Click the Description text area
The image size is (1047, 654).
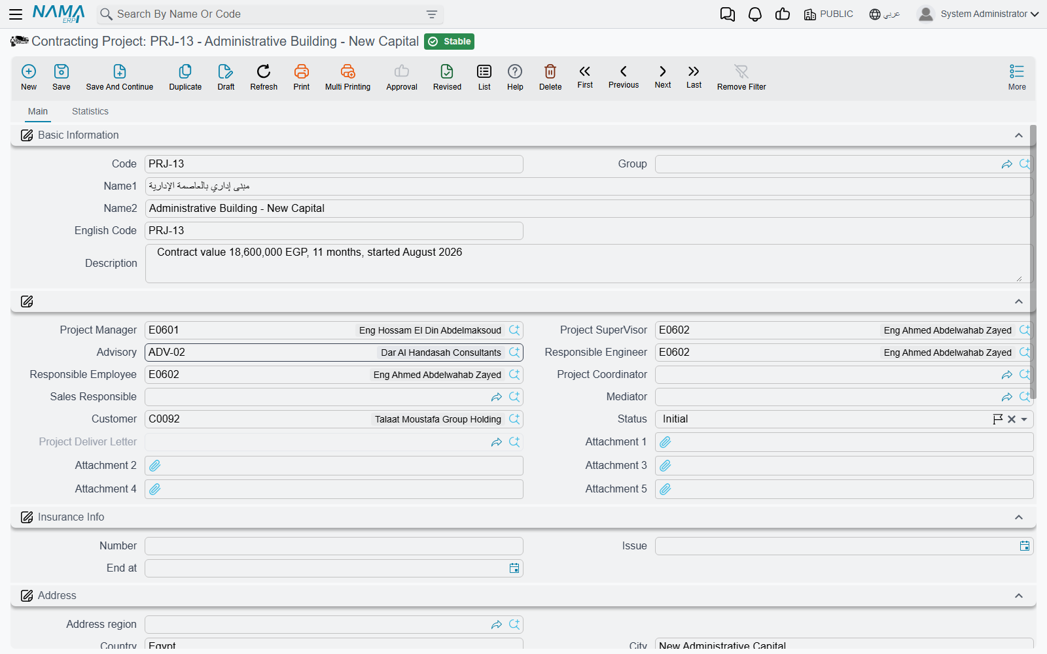[x=589, y=264]
